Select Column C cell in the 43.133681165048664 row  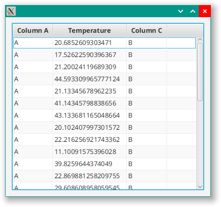146,116
